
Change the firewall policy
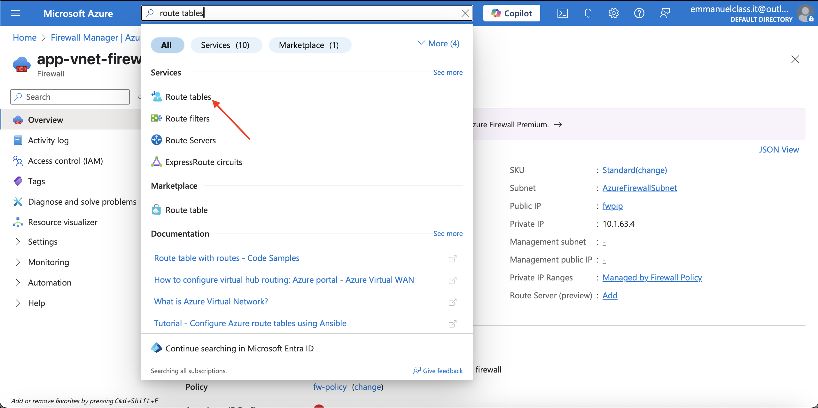coord(368,387)
